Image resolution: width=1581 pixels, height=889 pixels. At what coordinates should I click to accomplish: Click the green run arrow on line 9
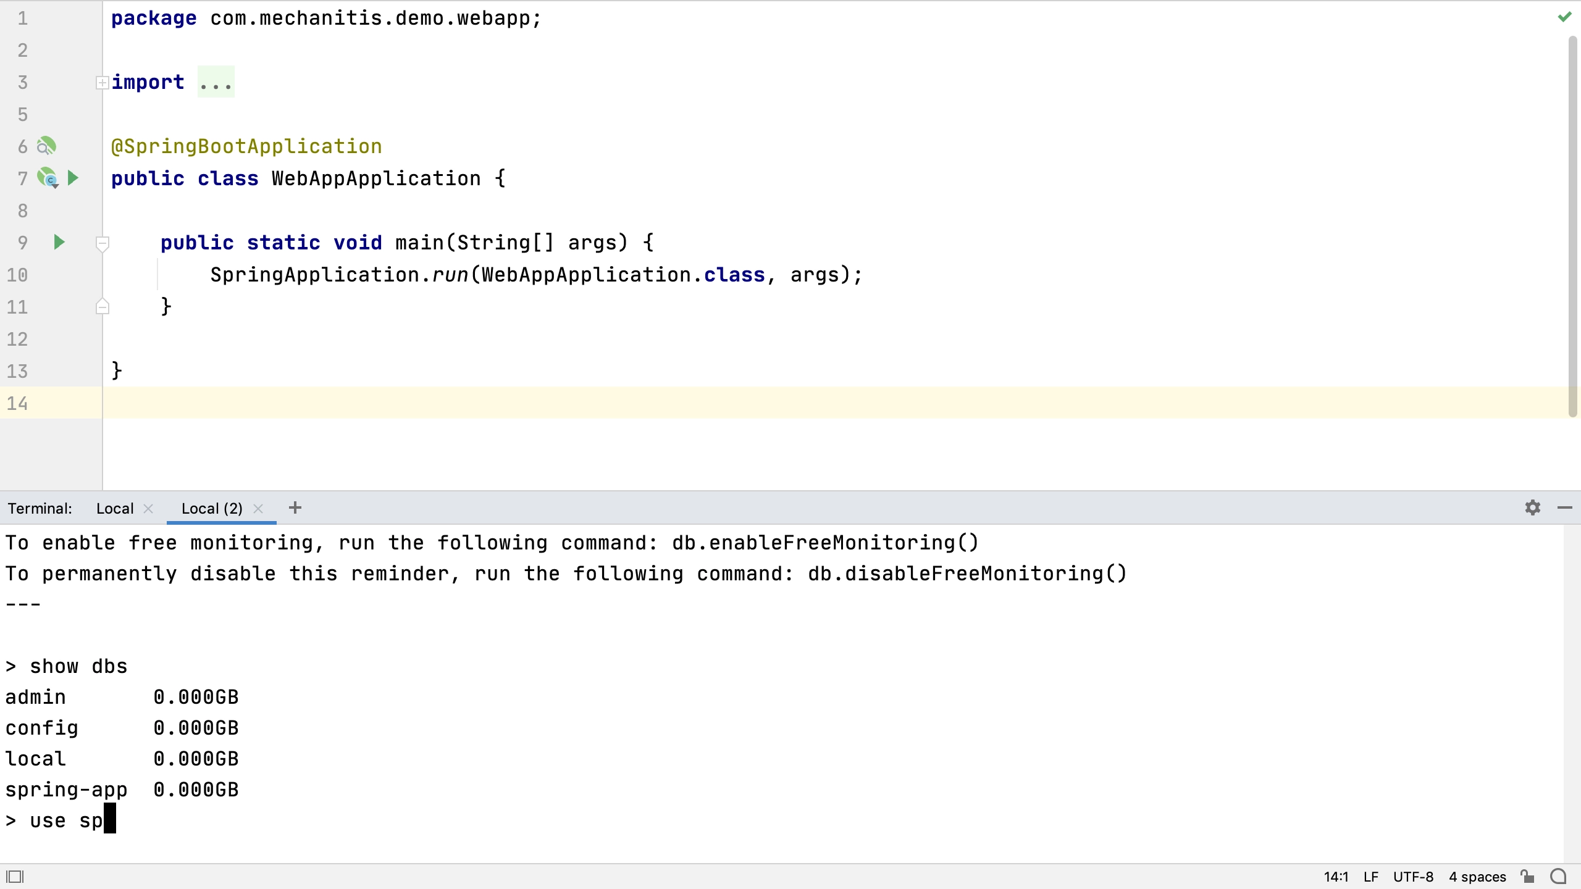coord(59,242)
